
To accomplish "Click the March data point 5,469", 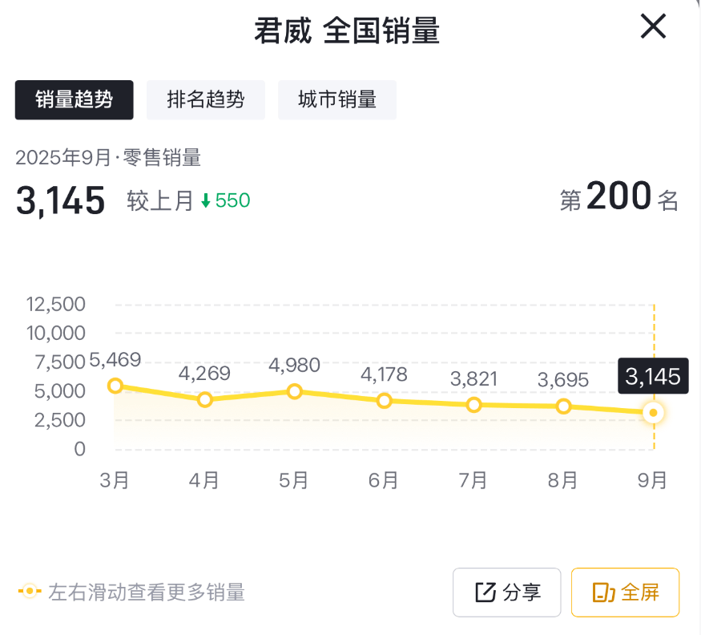I will click(115, 386).
